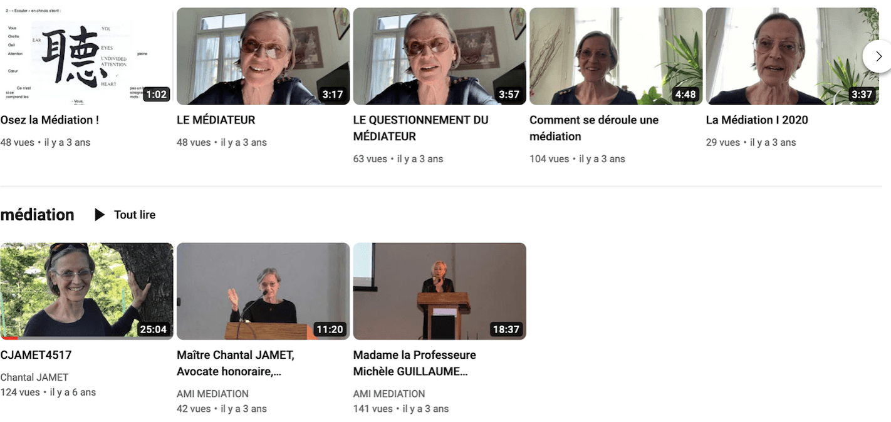Click the title Comment se déroule une médiation
The width and height of the screenshot is (891, 422).
point(594,128)
